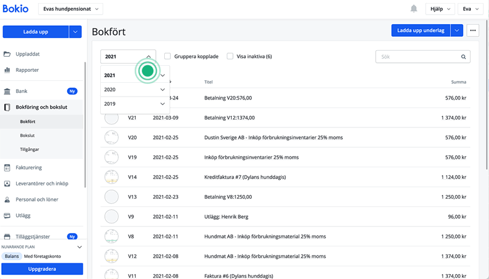Click the Personal och löner icon
The image size is (489, 279).
click(7, 199)
